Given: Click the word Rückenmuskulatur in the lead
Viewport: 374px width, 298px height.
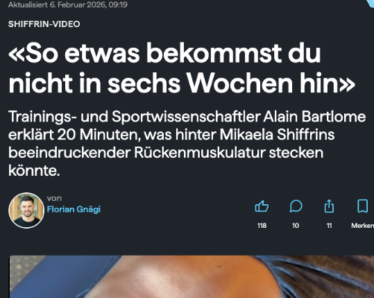Looking at the screenshot, I should click(x=200, y=152).
